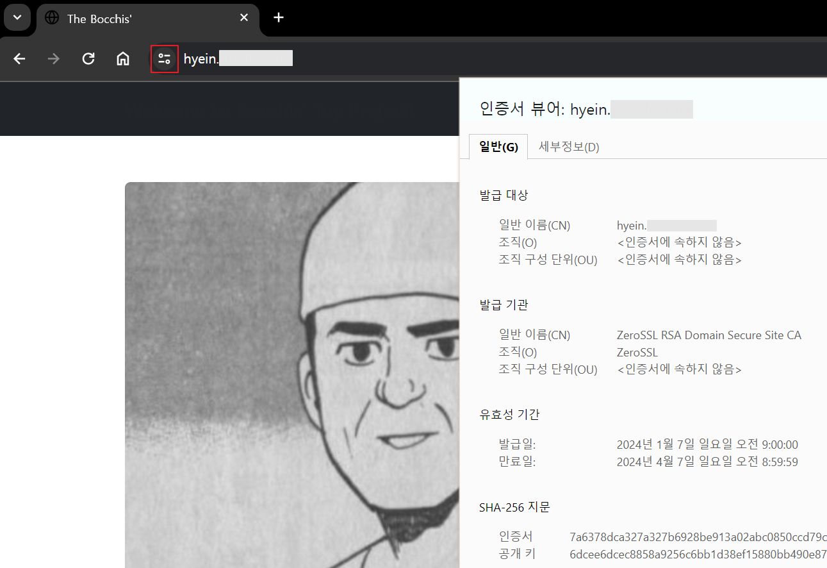
Task: Focus the address bar URL hyein.
Action: 238,59
